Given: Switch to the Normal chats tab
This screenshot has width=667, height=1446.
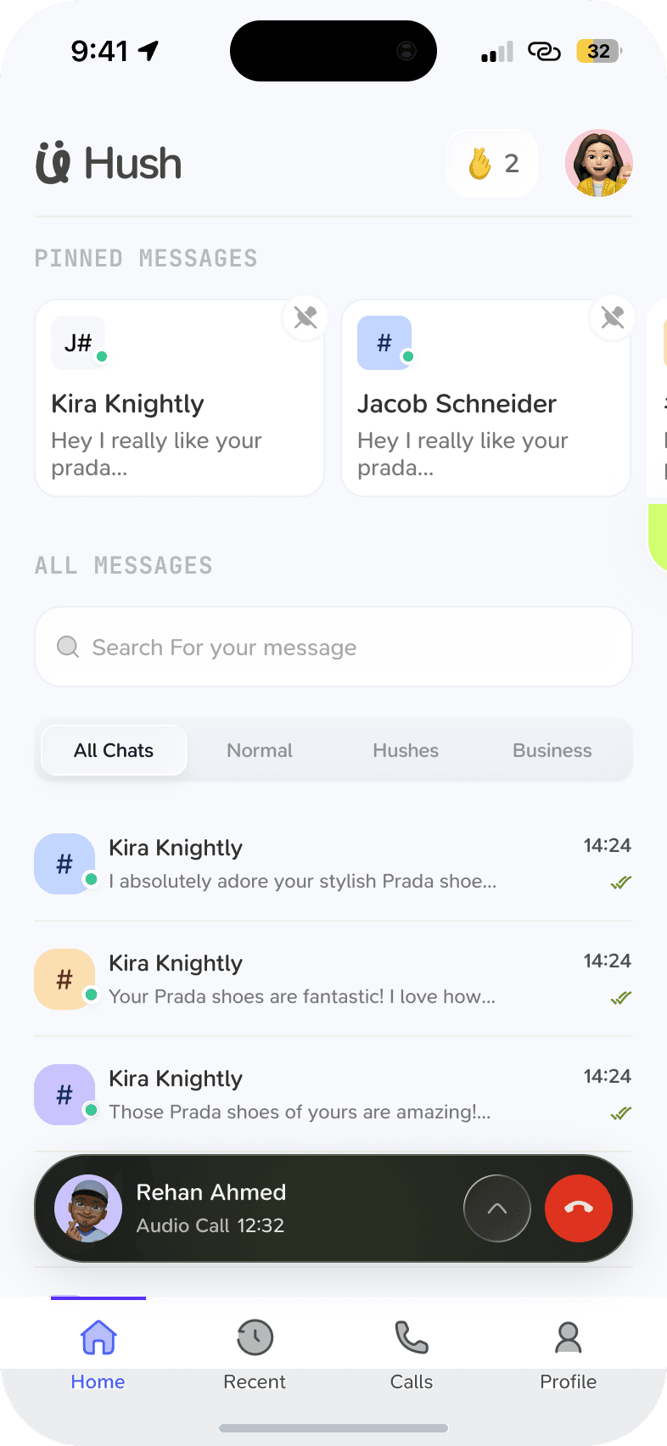Looking at the screenshot, I should click(260, 750).
